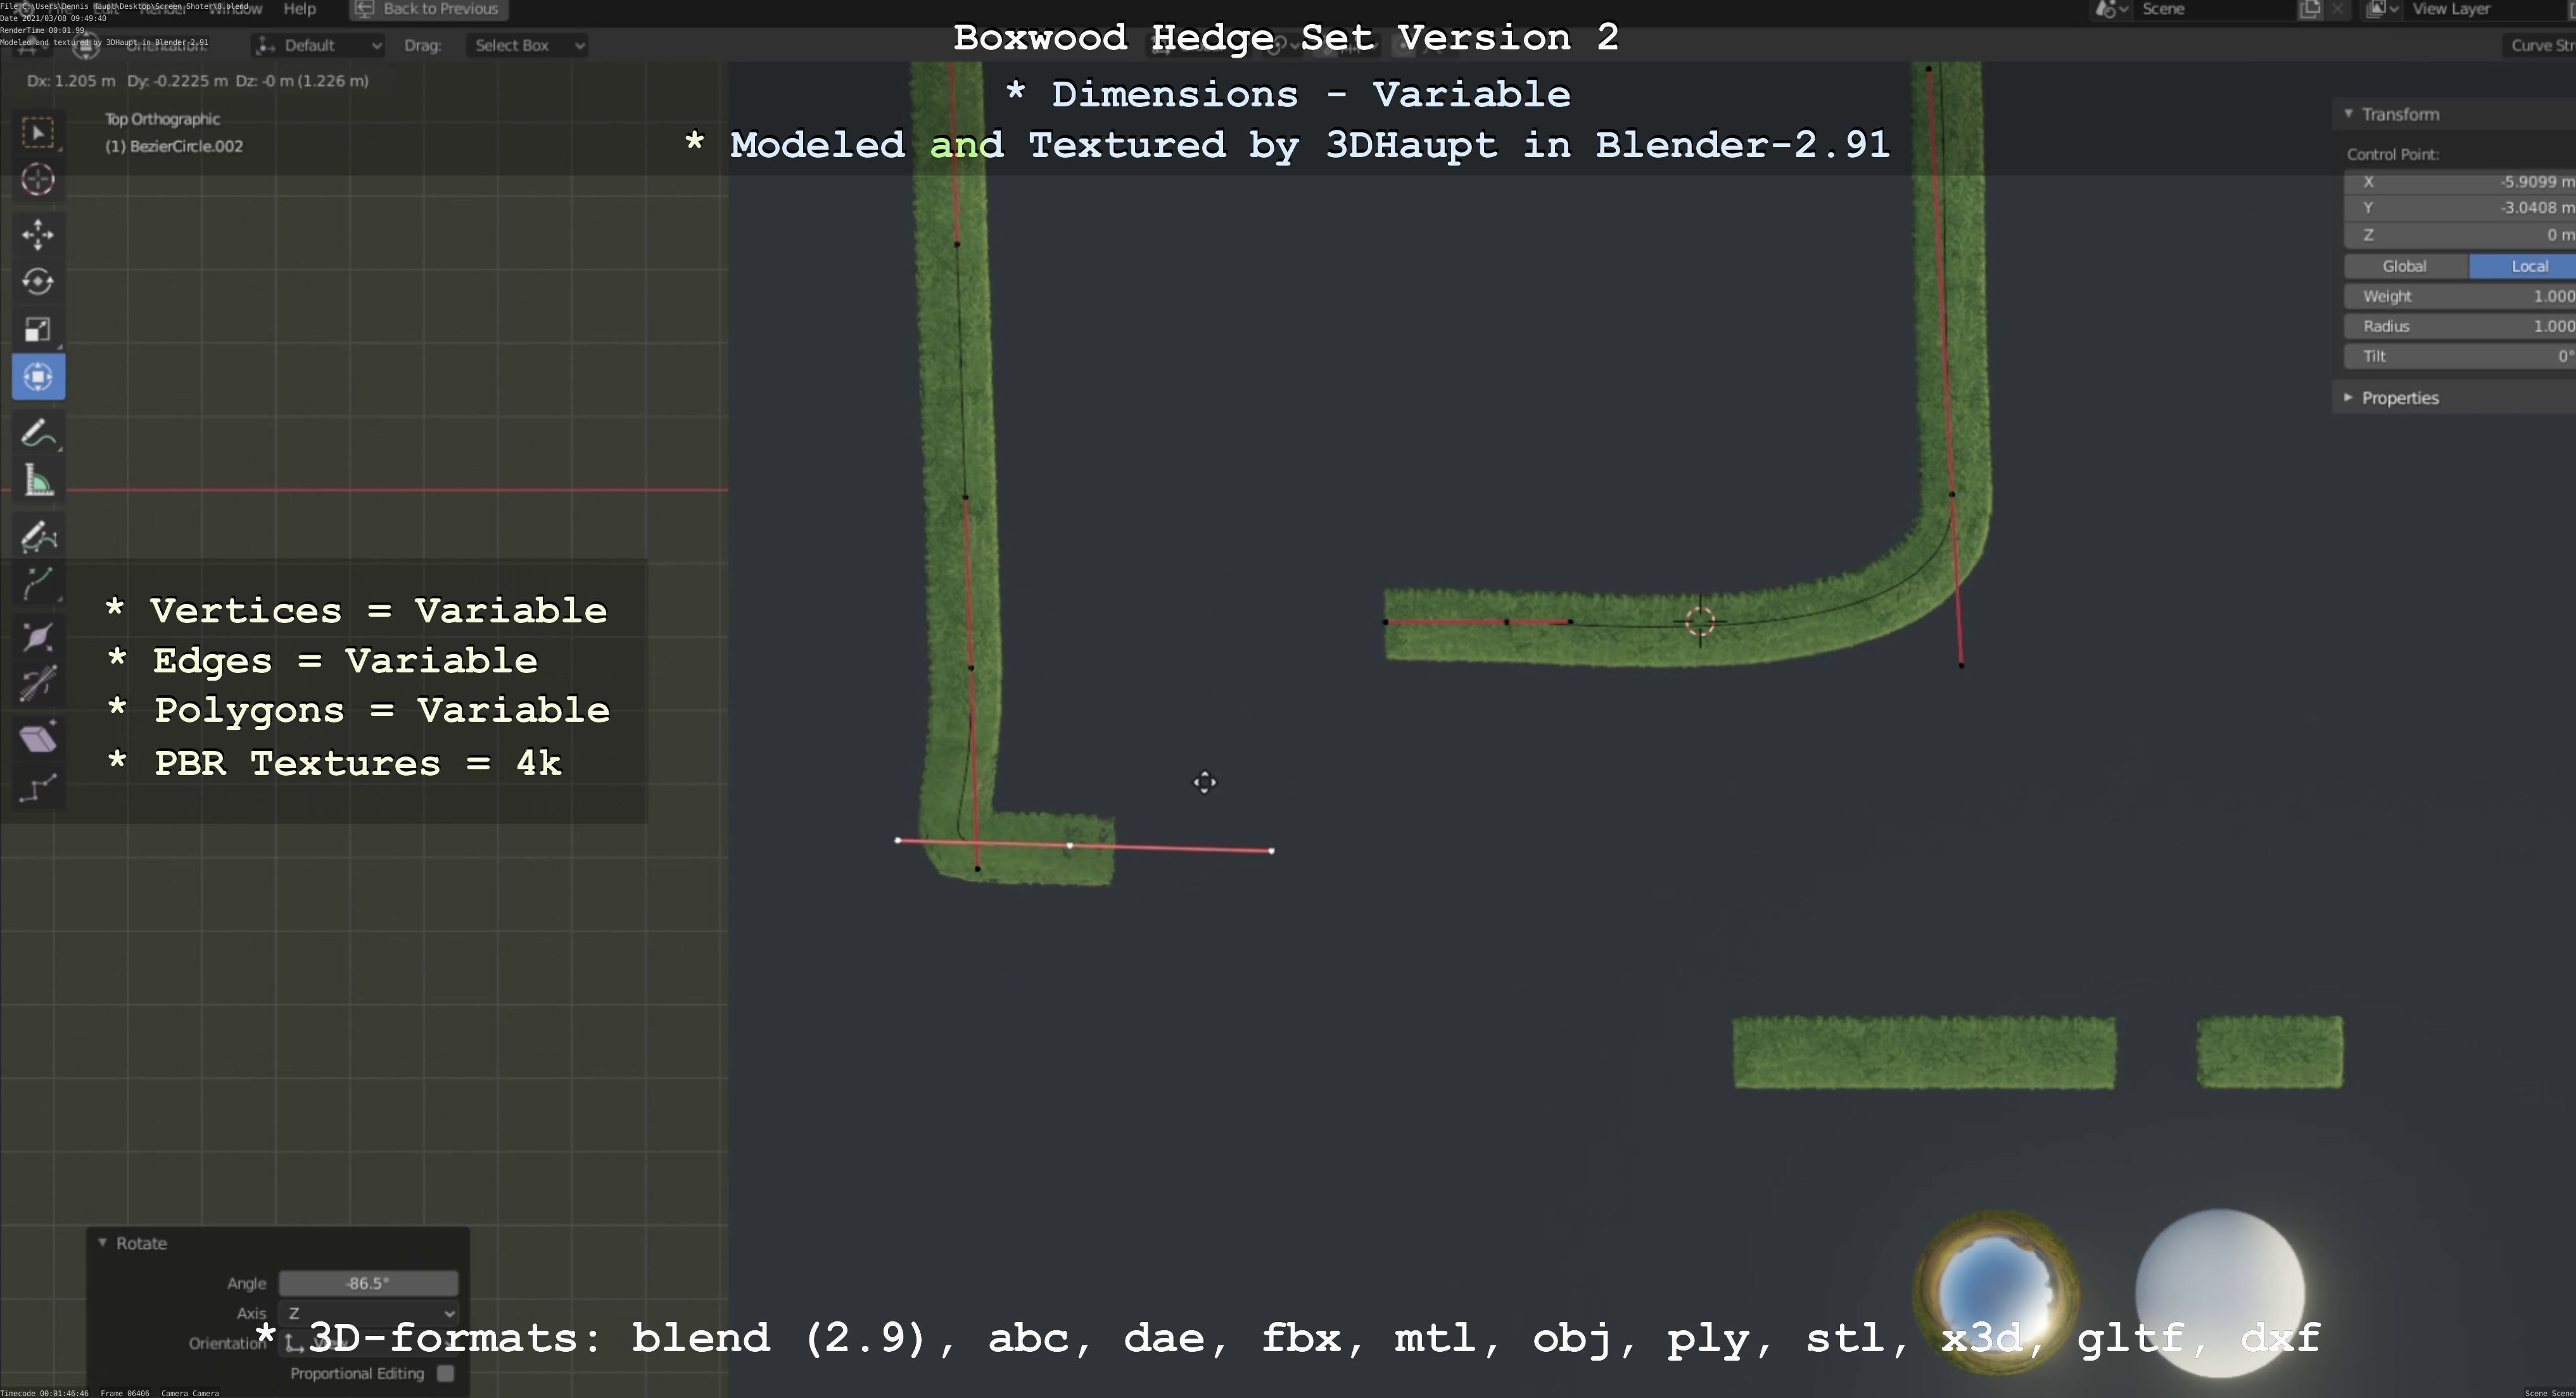Adjust the Radius 1.000 field
The width and height of the screenshot is (2576, 1398).
point(2460,326)
